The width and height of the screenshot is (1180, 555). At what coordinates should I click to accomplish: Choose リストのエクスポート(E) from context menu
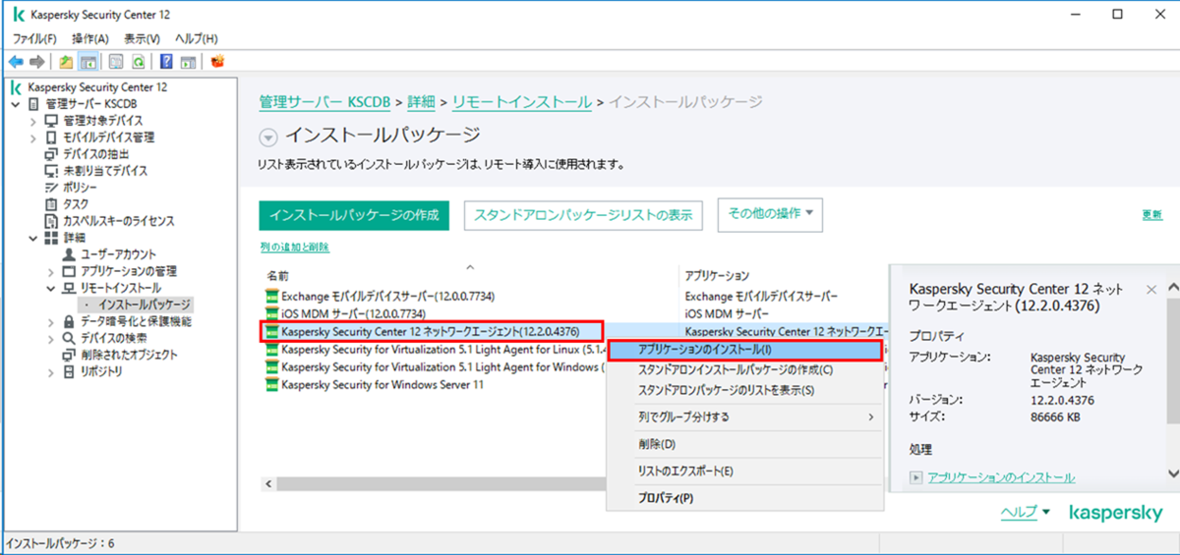743,472
